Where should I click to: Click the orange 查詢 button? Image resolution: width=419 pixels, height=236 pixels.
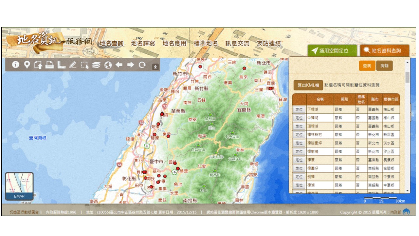(367, 66)
